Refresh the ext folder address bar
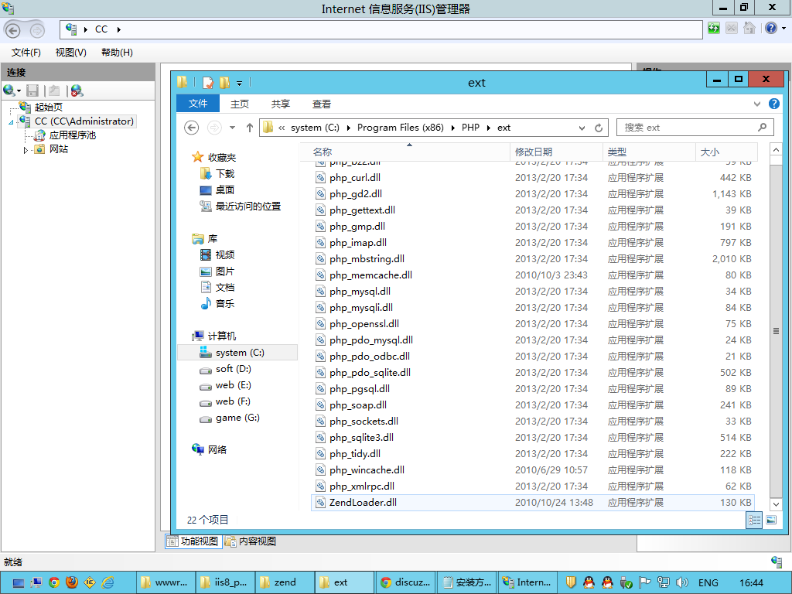Image resolution: width=792 pixels, height=594 pixels. (x=599, y=128)
